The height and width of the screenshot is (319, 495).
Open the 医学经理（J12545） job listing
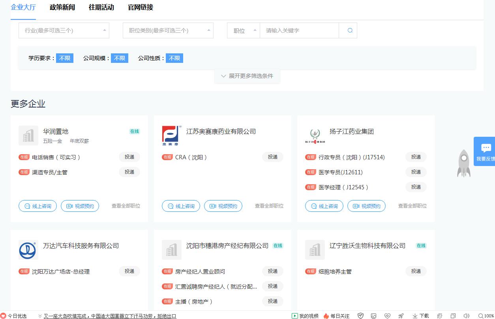point(344,187)
